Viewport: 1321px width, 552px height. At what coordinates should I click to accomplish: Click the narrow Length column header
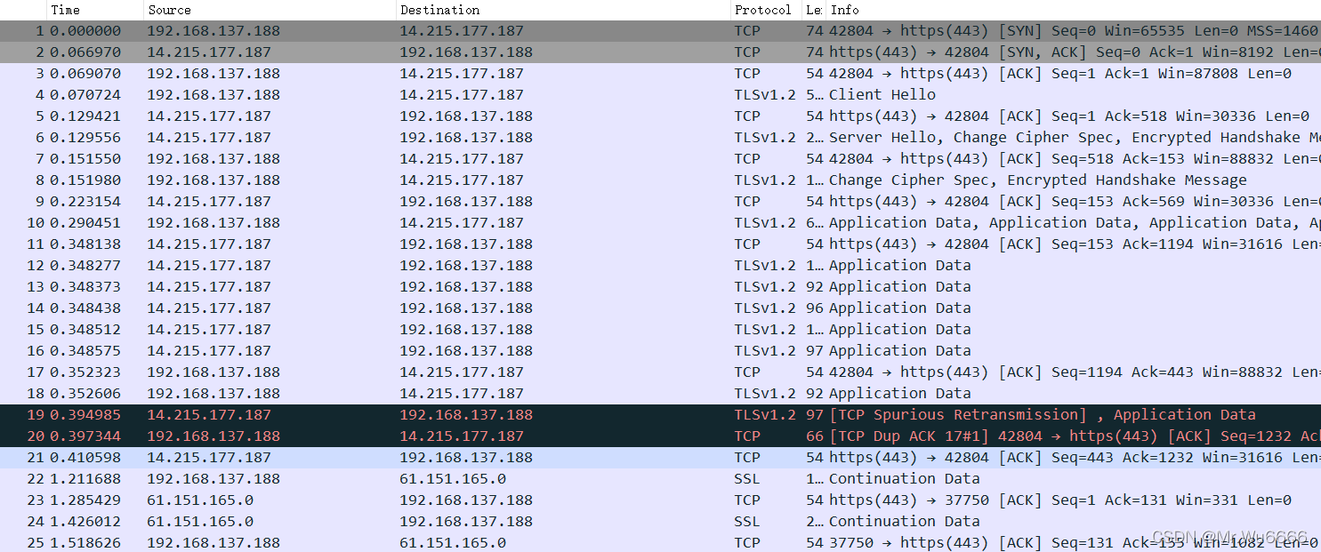813,10
